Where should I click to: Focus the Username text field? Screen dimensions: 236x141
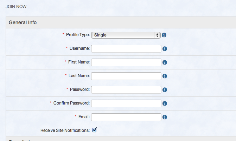(126, 48)
